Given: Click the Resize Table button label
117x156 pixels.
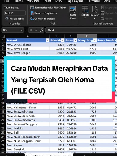Looking at the screenshot, I should coord(16,19).
